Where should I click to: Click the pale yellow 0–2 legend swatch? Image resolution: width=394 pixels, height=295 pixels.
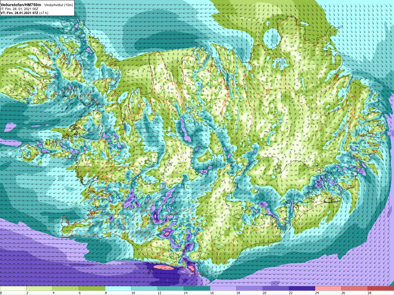[13, 289]
